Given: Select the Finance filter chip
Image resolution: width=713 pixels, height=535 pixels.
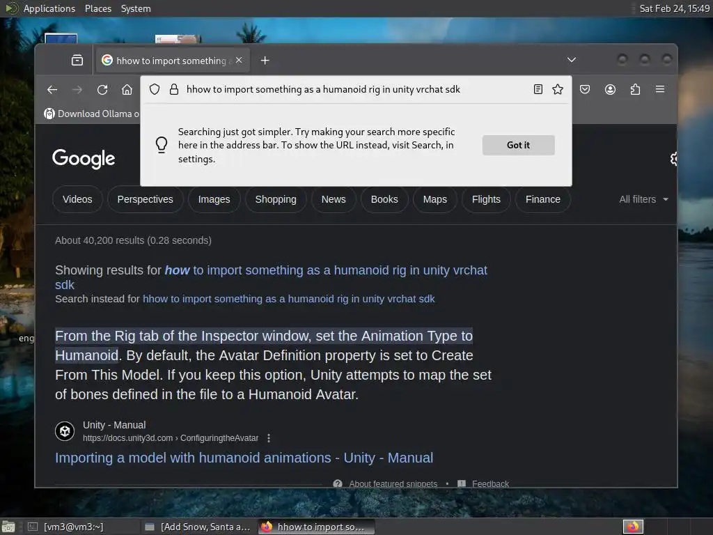Looking at the screenshot, I should coord(543,199).
